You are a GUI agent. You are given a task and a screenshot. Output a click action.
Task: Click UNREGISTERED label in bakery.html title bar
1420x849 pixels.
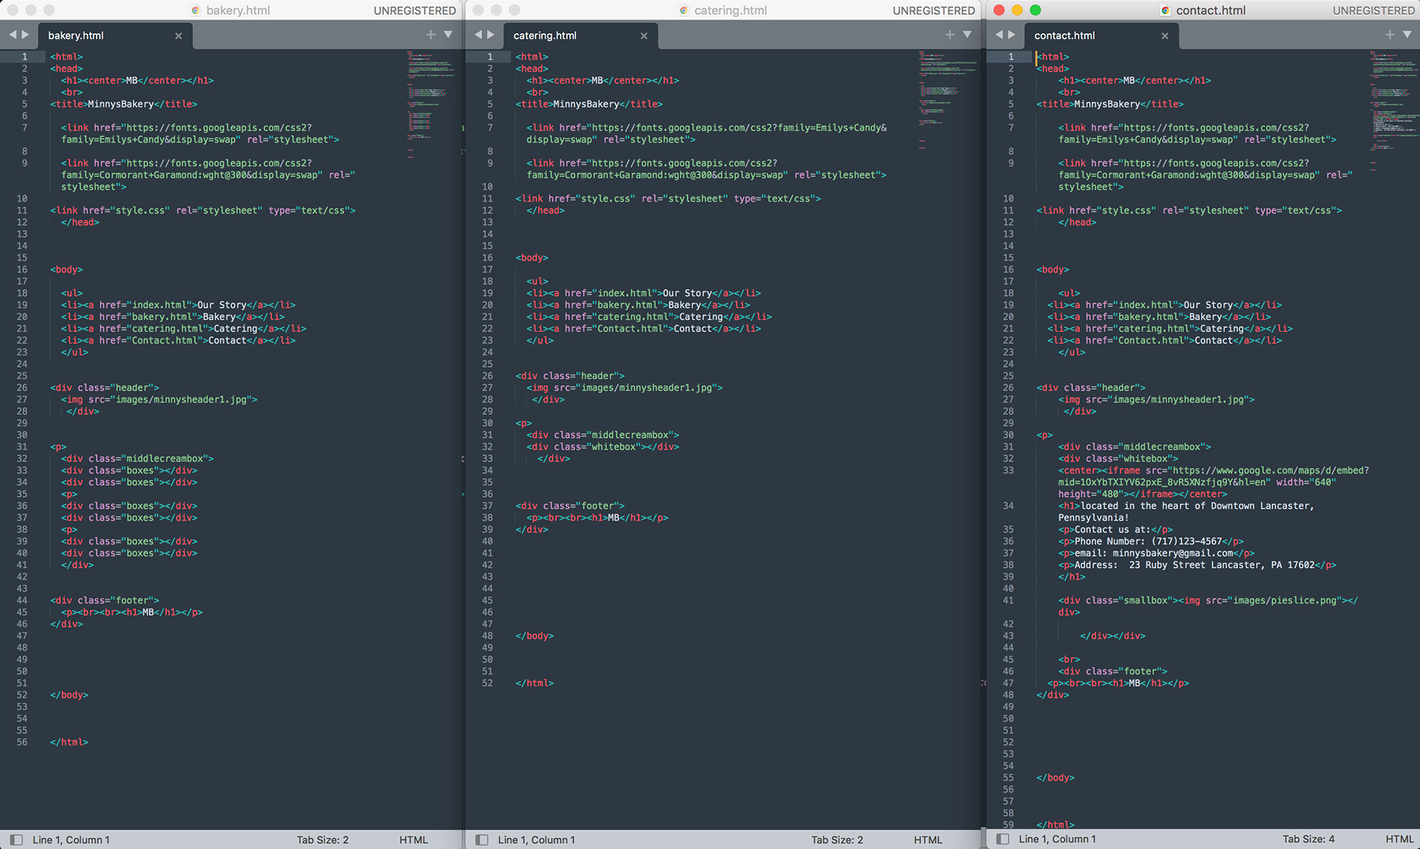(x=415, y=10)
